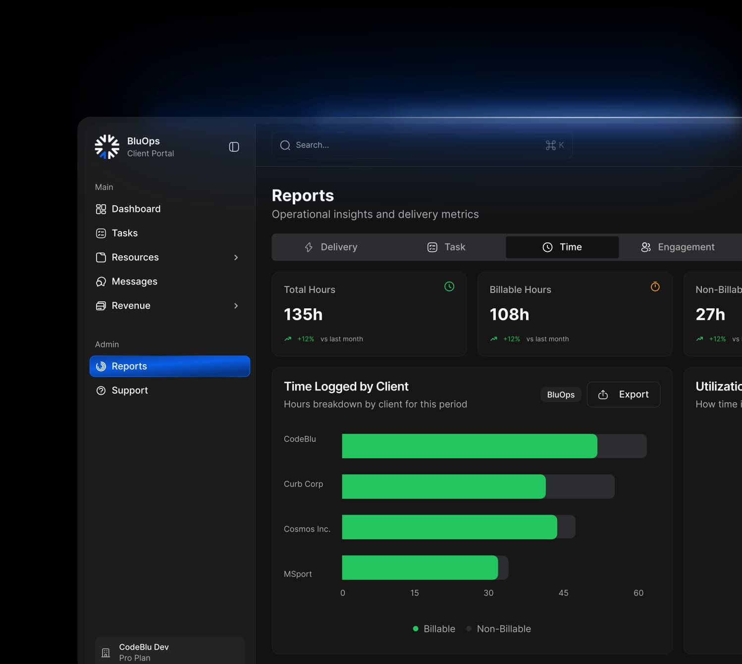Click the gray non-billable segment of Curb Corp bar
The height and width of the screenshot is (664, 742).
click(581, 486)
